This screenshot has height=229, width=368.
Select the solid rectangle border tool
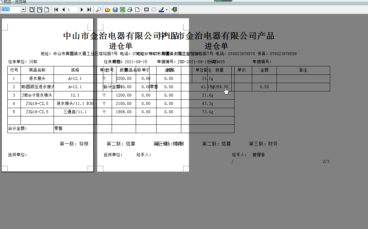point(146,10)
